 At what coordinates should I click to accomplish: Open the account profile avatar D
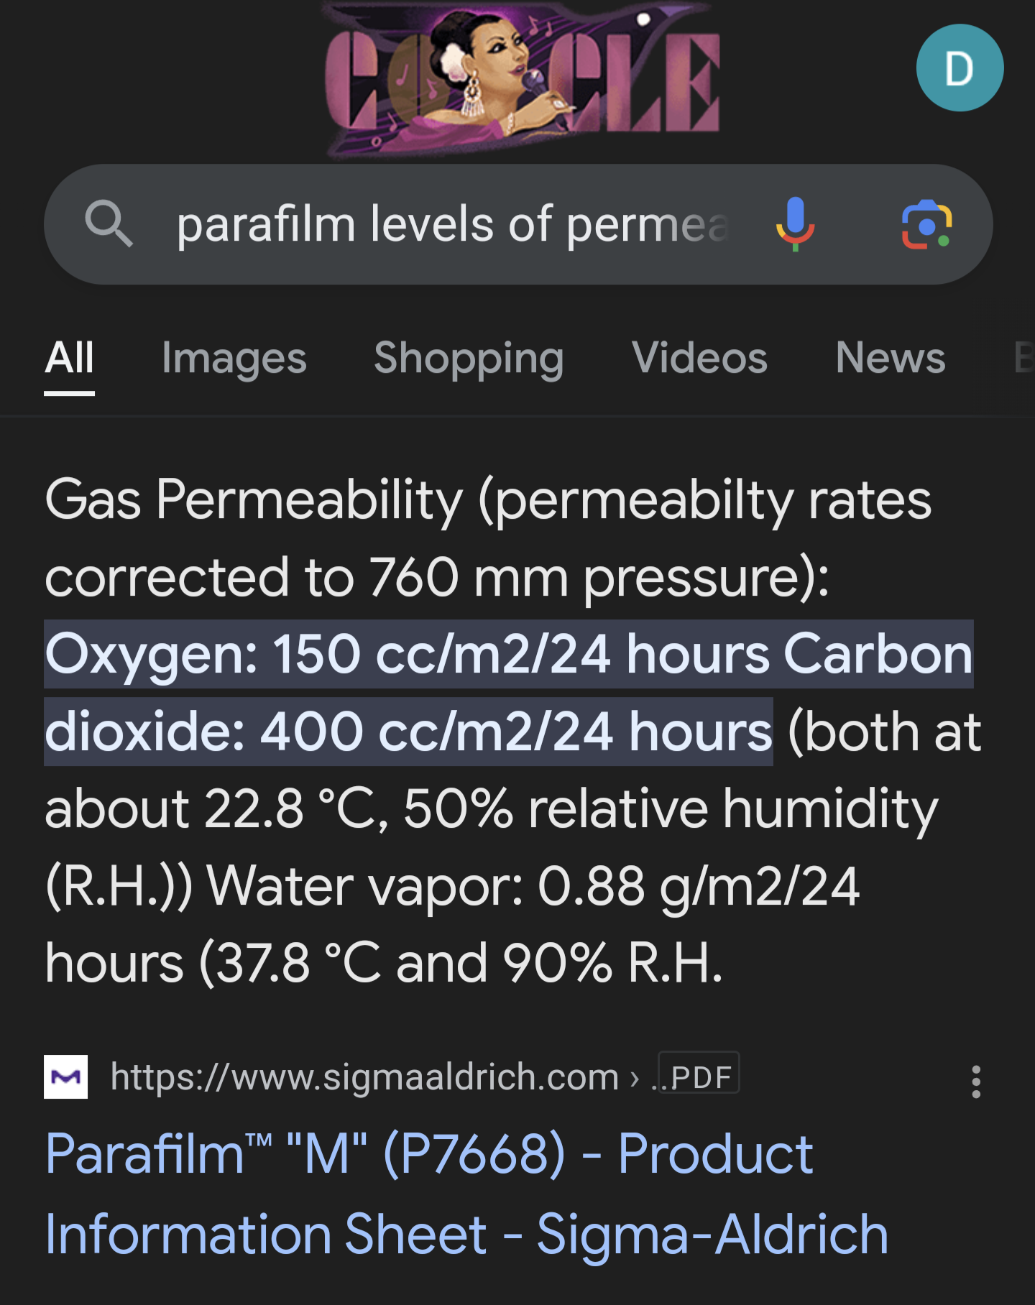point(960,68)
